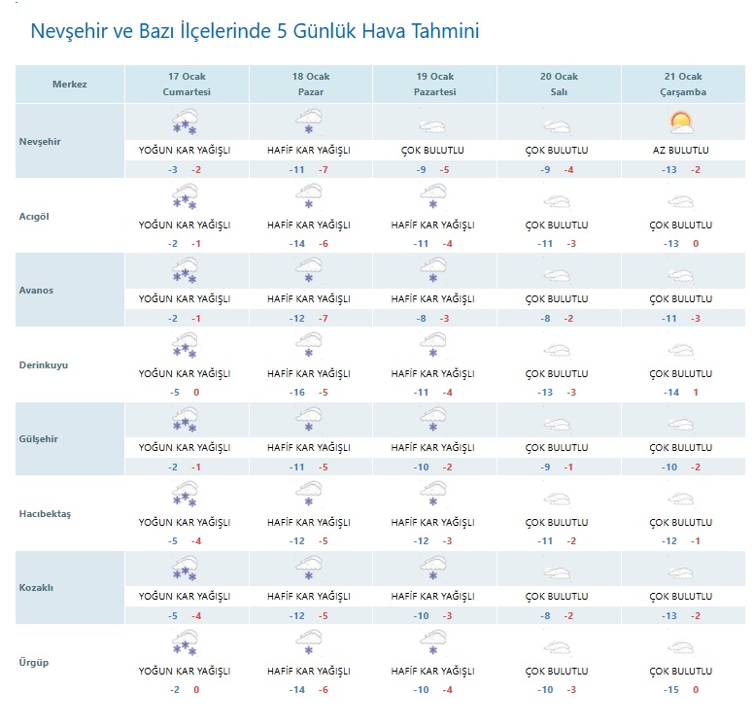Select the 21 Ocak Çarşamba column header
The image size is (753, 727).
[682, 85]
